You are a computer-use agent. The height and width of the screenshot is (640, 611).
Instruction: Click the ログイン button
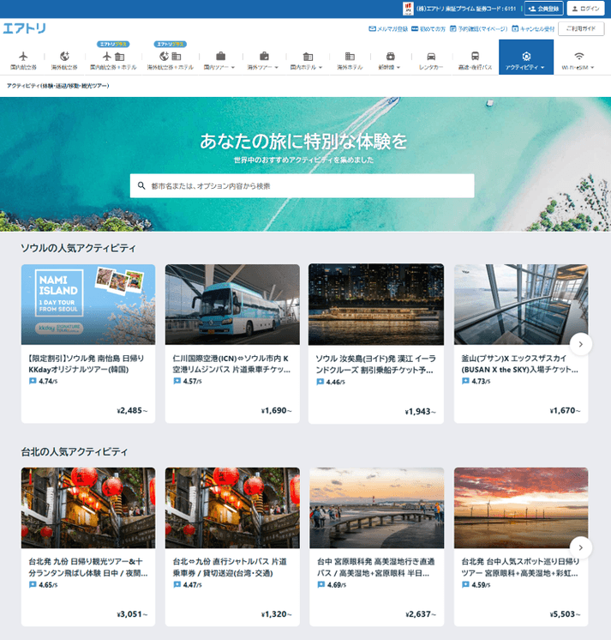(585, 9)
